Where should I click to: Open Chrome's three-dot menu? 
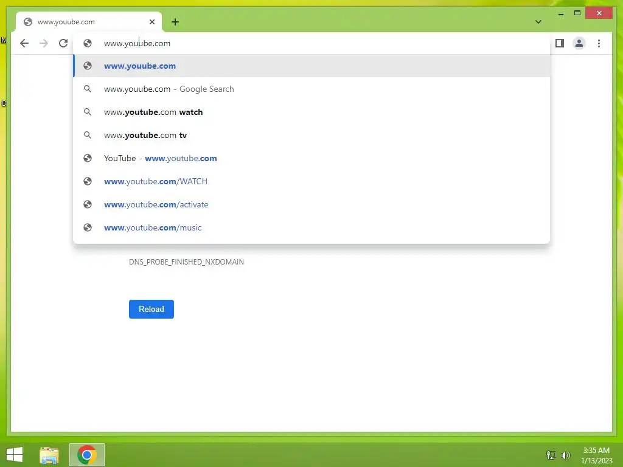[599, 43]
